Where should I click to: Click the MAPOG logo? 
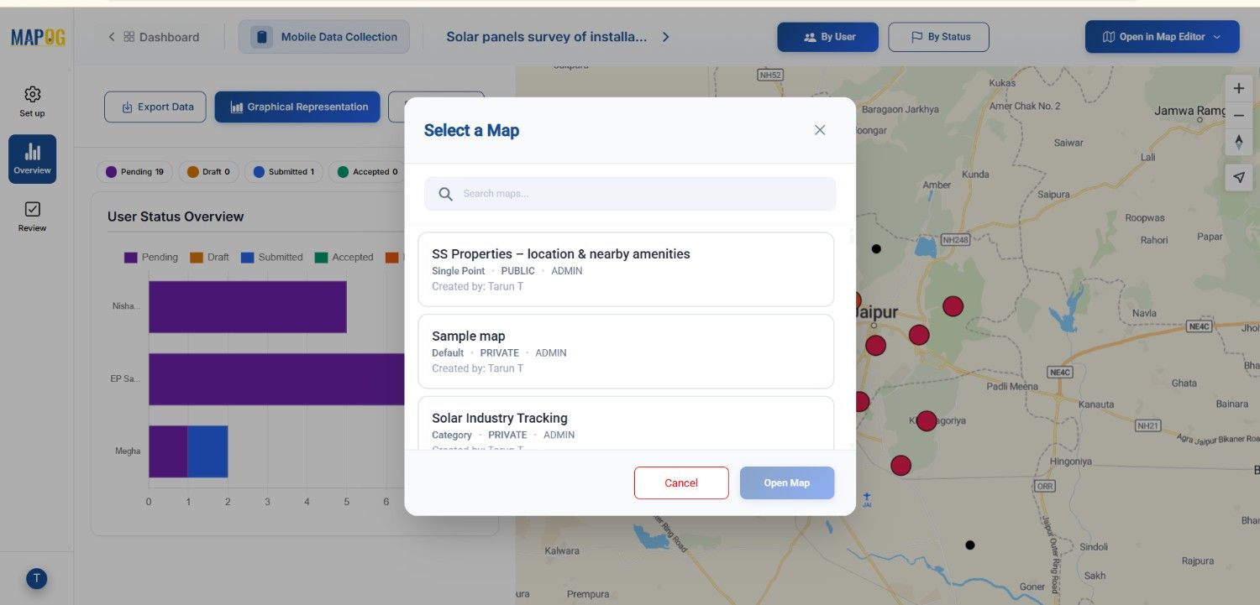coord(35,37)
